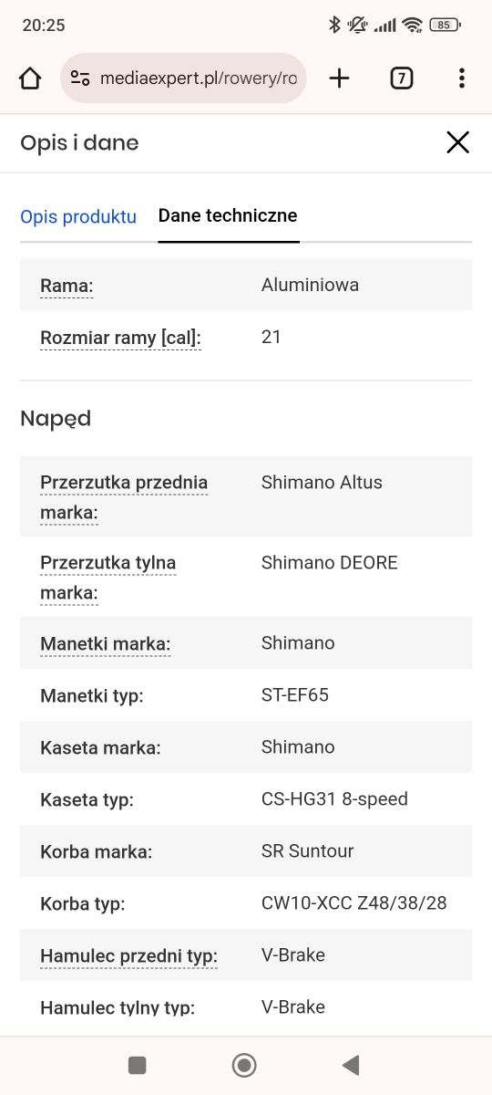
Task: Tap the Rozmiar ramy [cal] term
Action: point(120,338)
